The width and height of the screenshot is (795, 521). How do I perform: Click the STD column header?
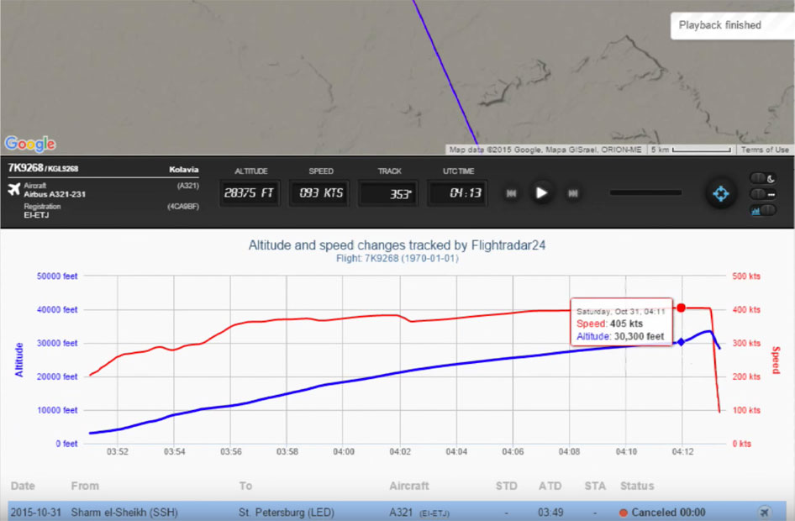507,486
